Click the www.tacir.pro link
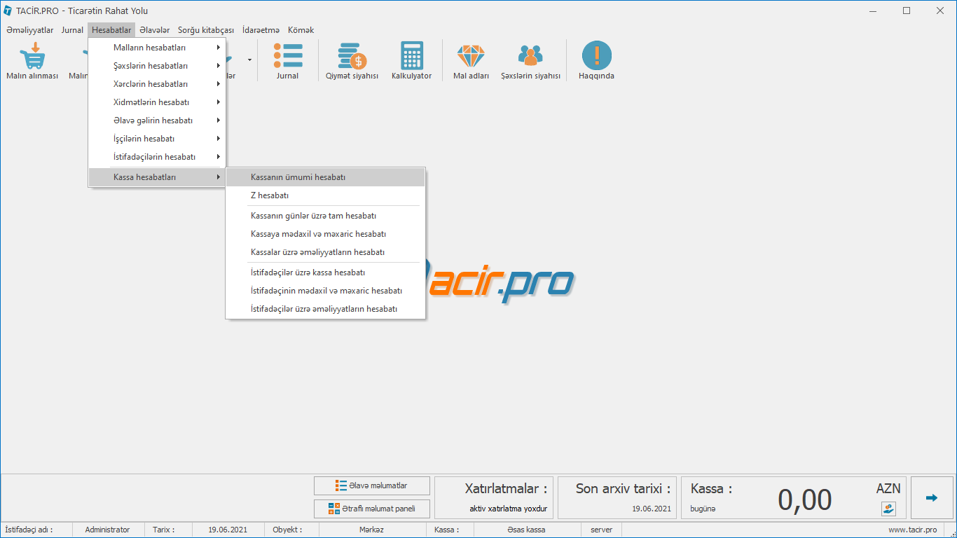This screenshot has height=538, width=957. click(912, 530)
